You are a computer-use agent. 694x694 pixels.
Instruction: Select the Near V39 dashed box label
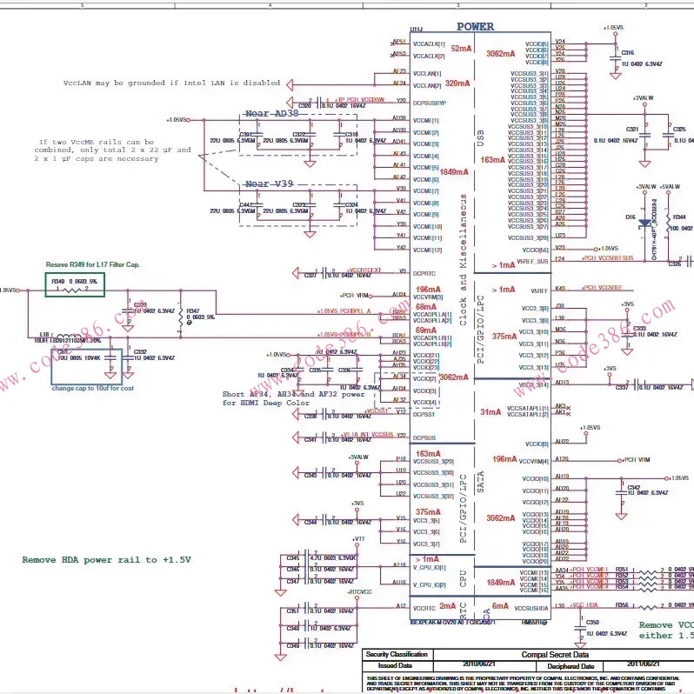click(269, 184)
